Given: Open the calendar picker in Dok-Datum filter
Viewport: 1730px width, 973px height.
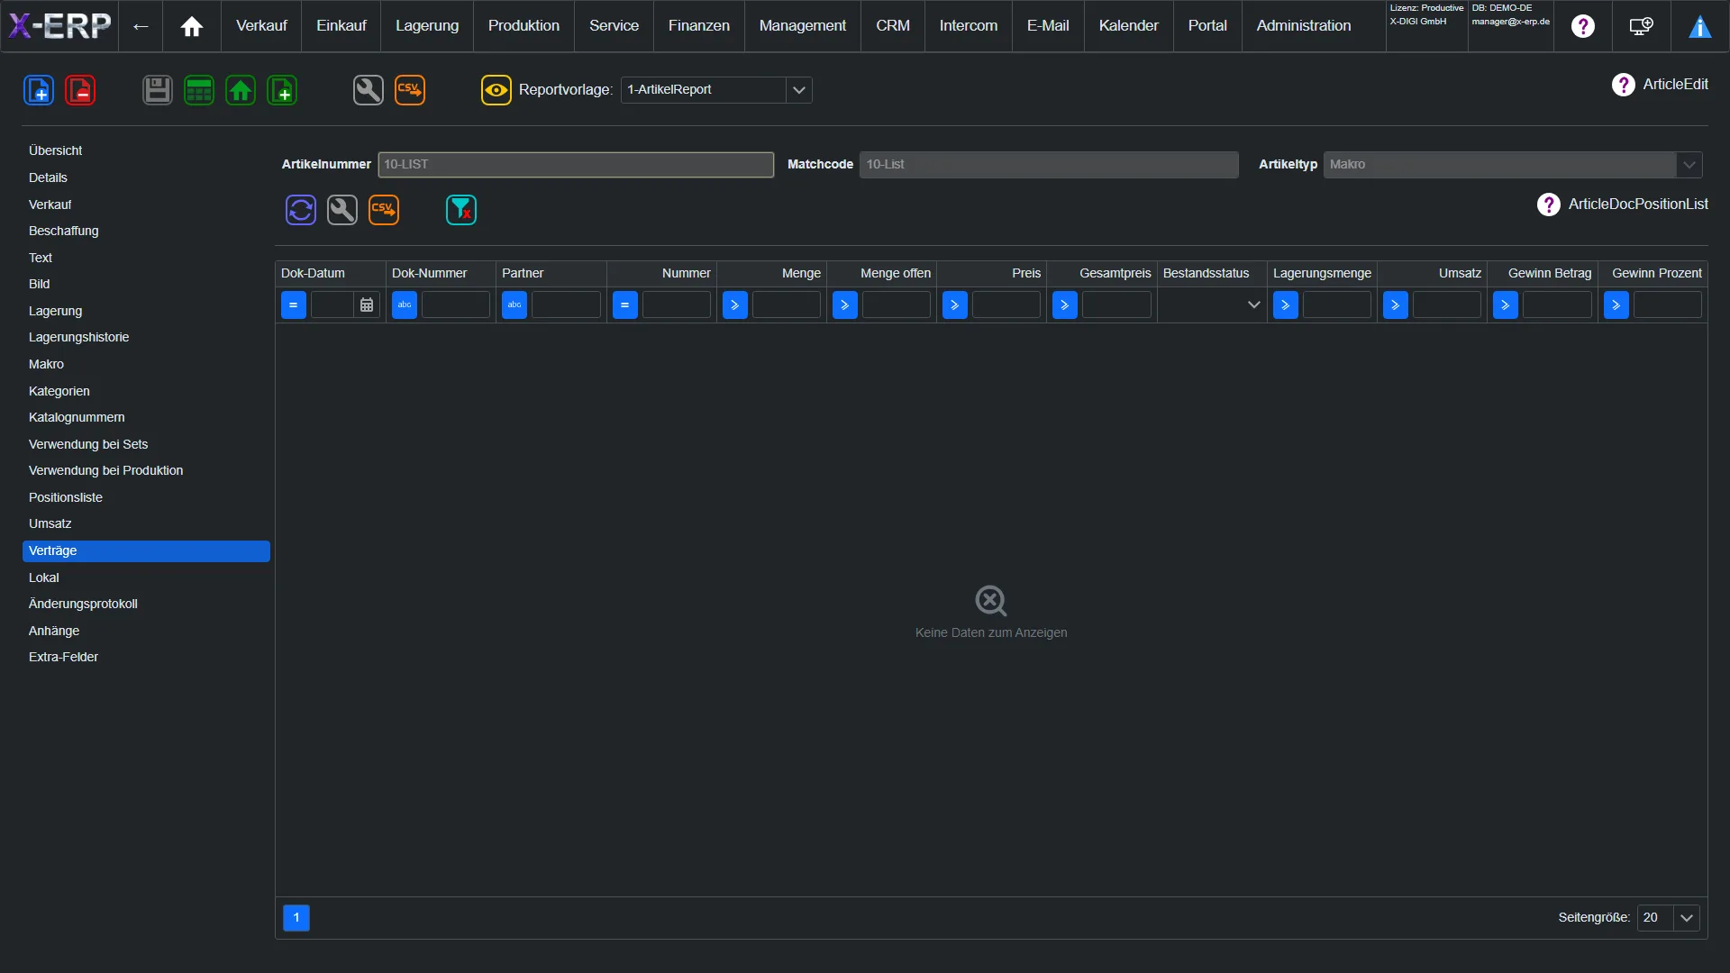Looking at the screenshot, I should click(x=367, y=305).
